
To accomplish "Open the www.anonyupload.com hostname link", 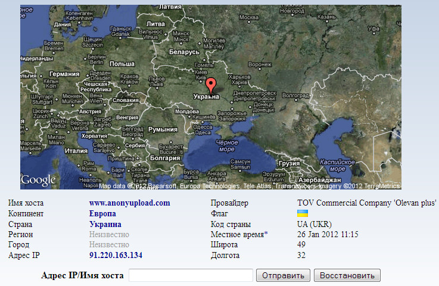I will (x=130, y=203).
